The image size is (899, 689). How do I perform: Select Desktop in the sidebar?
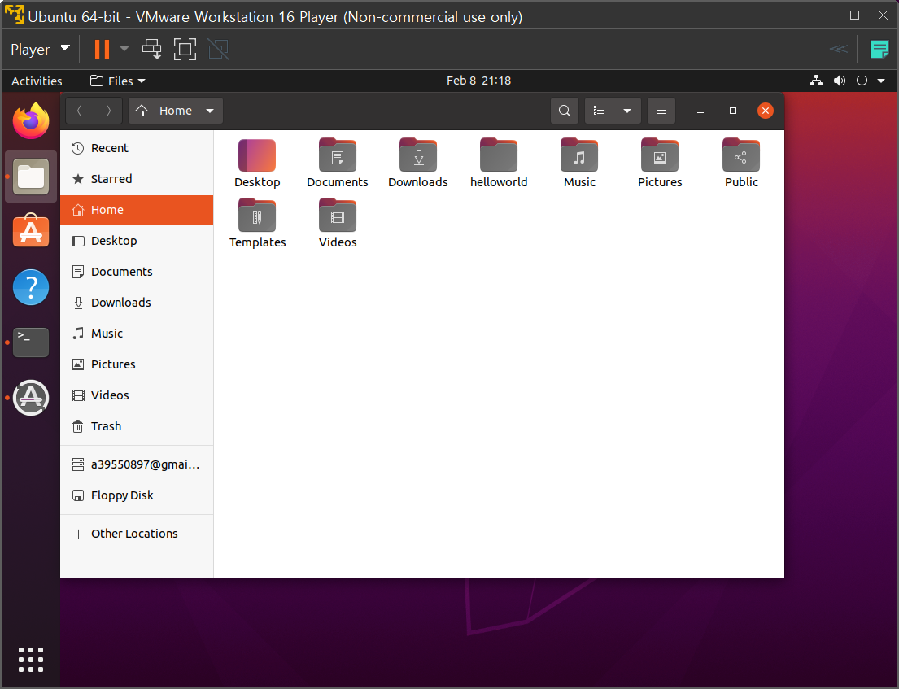137,241
